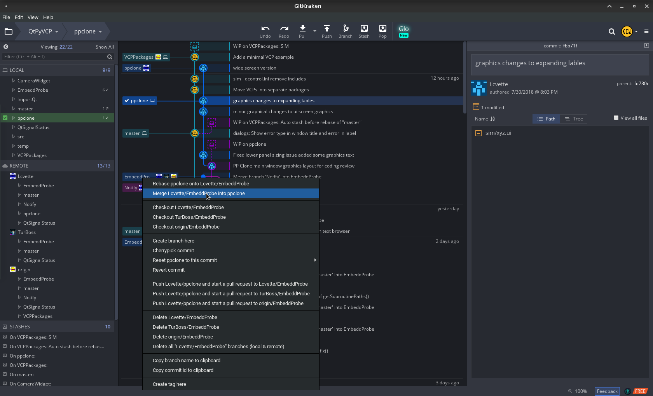Click the filter search icon
Viewport: 653px width, 396px height.
[x=110, y=57]
